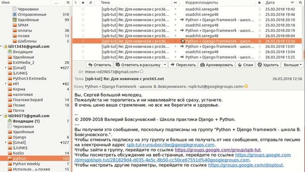Toggle junk status of selected 26.03.2018 12:56 message

tap(259, 41)
